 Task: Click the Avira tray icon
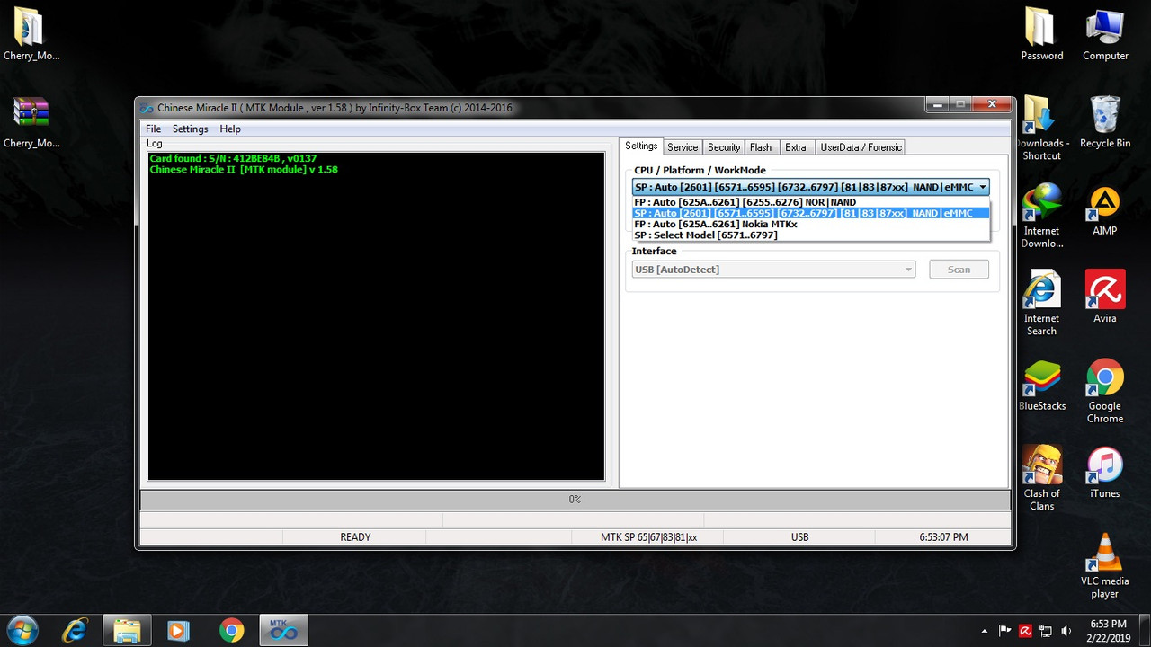(x=1027, y=631)
